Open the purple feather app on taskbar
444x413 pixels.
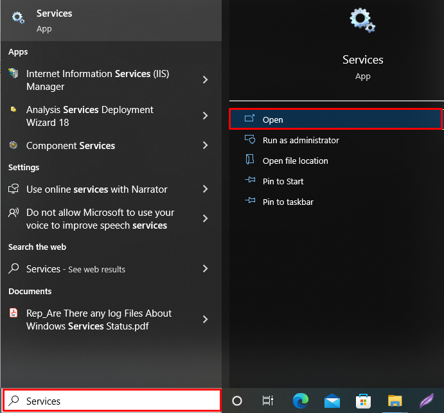[x=427, y=401]
